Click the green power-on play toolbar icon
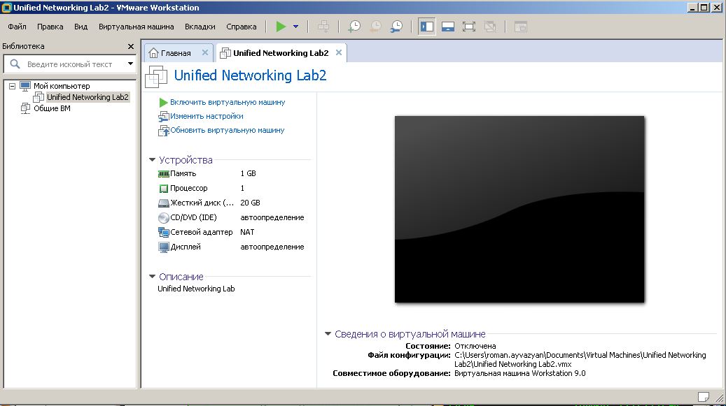This screenshot has width=726, height=406. (281, 27)
